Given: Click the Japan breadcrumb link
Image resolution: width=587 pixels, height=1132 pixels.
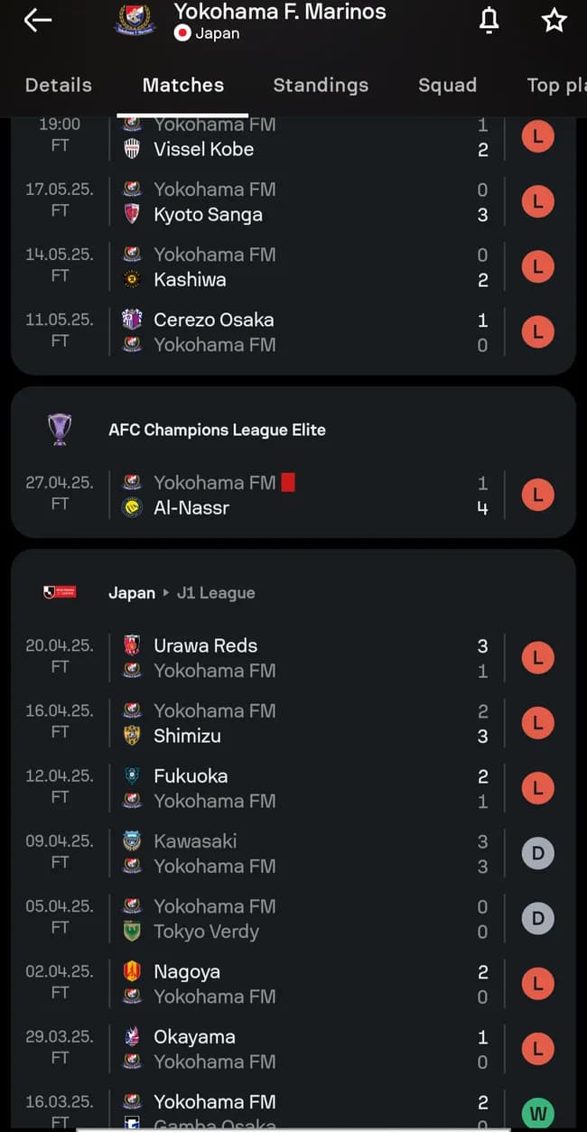Looking at the screenshot, I should coord(132,593).
